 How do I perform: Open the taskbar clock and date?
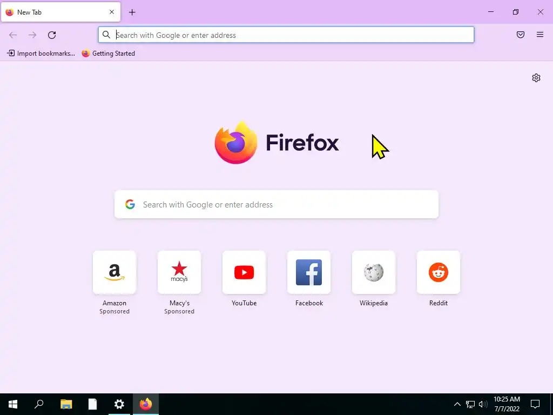click(x=507, y=404)
